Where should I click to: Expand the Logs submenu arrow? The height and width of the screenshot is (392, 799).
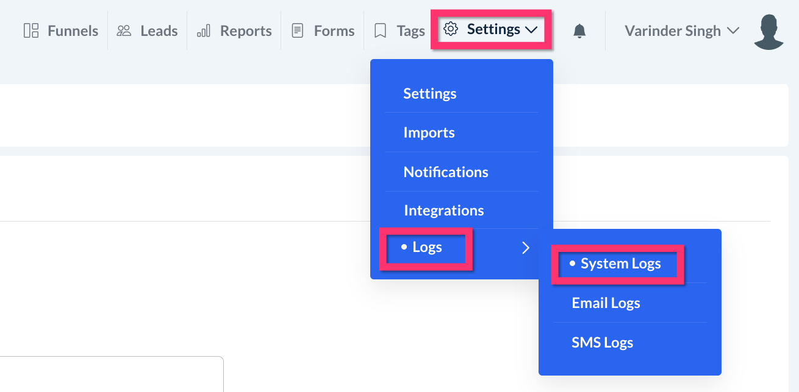(525, 247)
